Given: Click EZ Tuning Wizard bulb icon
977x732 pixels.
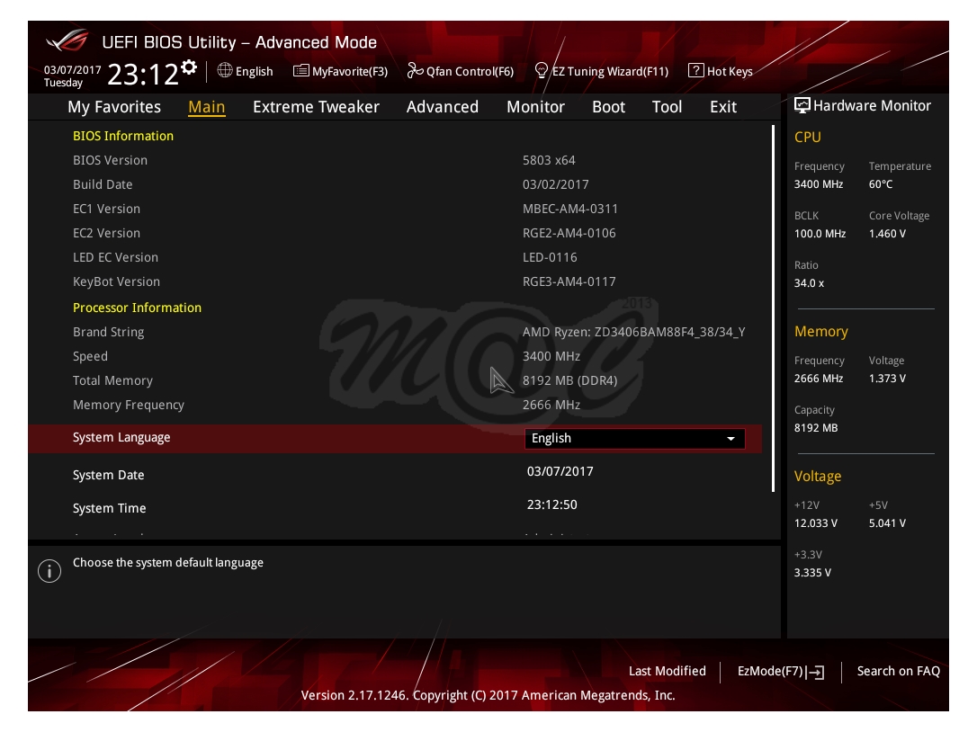Looking at the screenshot, I should [542, 70].
